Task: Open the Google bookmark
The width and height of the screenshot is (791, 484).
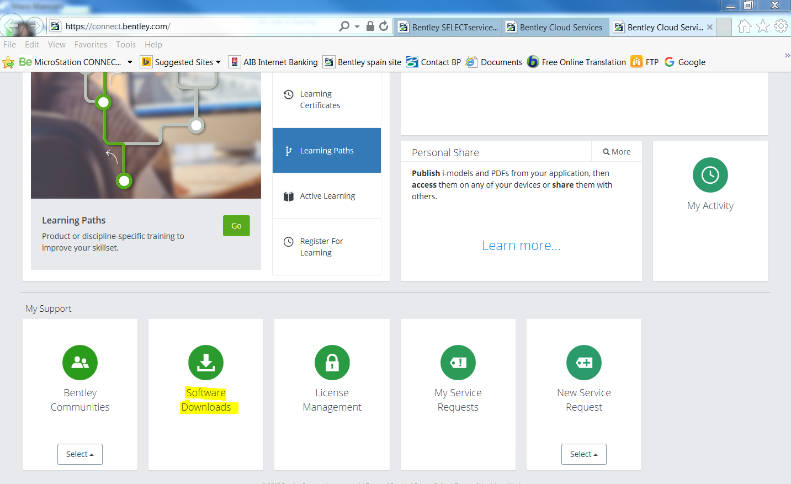Action: [x=685, y=62]
